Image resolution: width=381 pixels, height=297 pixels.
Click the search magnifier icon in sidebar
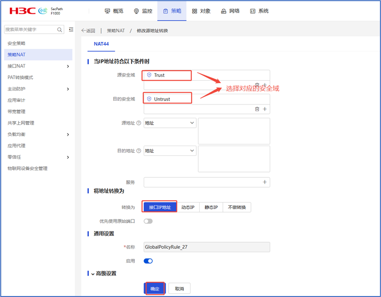click(x=59, y=30)
